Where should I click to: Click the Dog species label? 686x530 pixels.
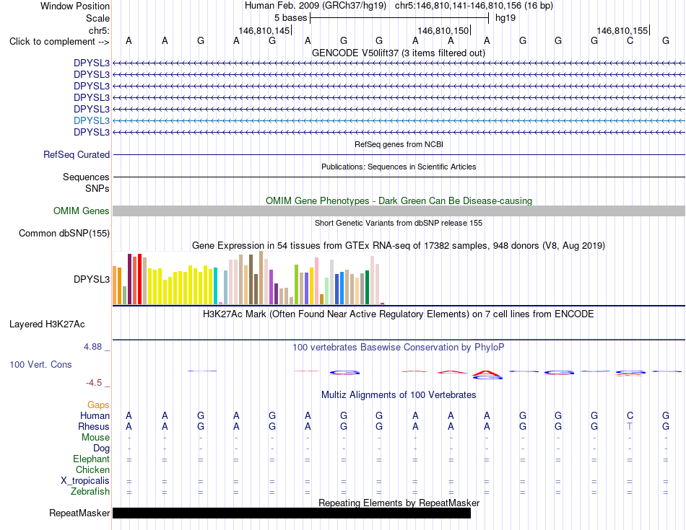[x=101, y=449]
